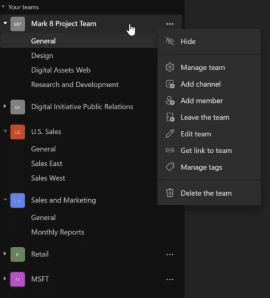Click the purple M team avatar
The height and width of the screenshot is (298, 270).
pos(18,279)
